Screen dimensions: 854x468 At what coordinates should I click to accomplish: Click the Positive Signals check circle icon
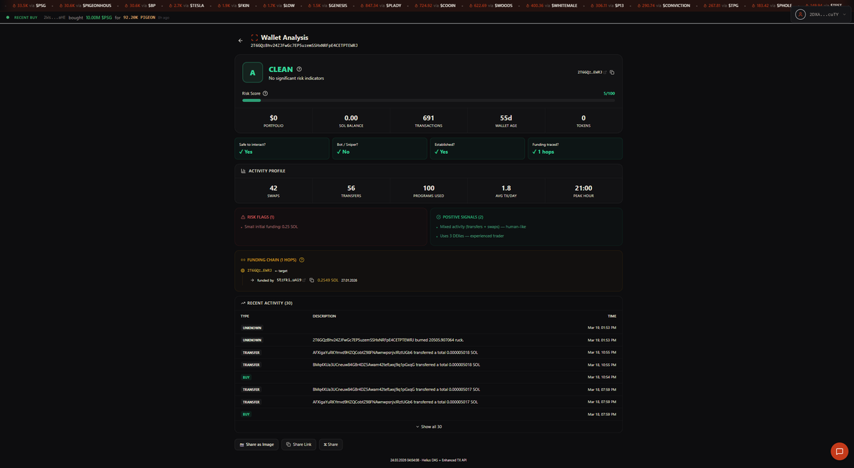(439, 217)
